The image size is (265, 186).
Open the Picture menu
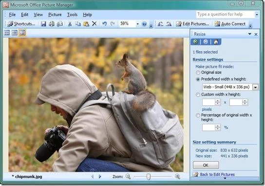[x=55, y=15]
